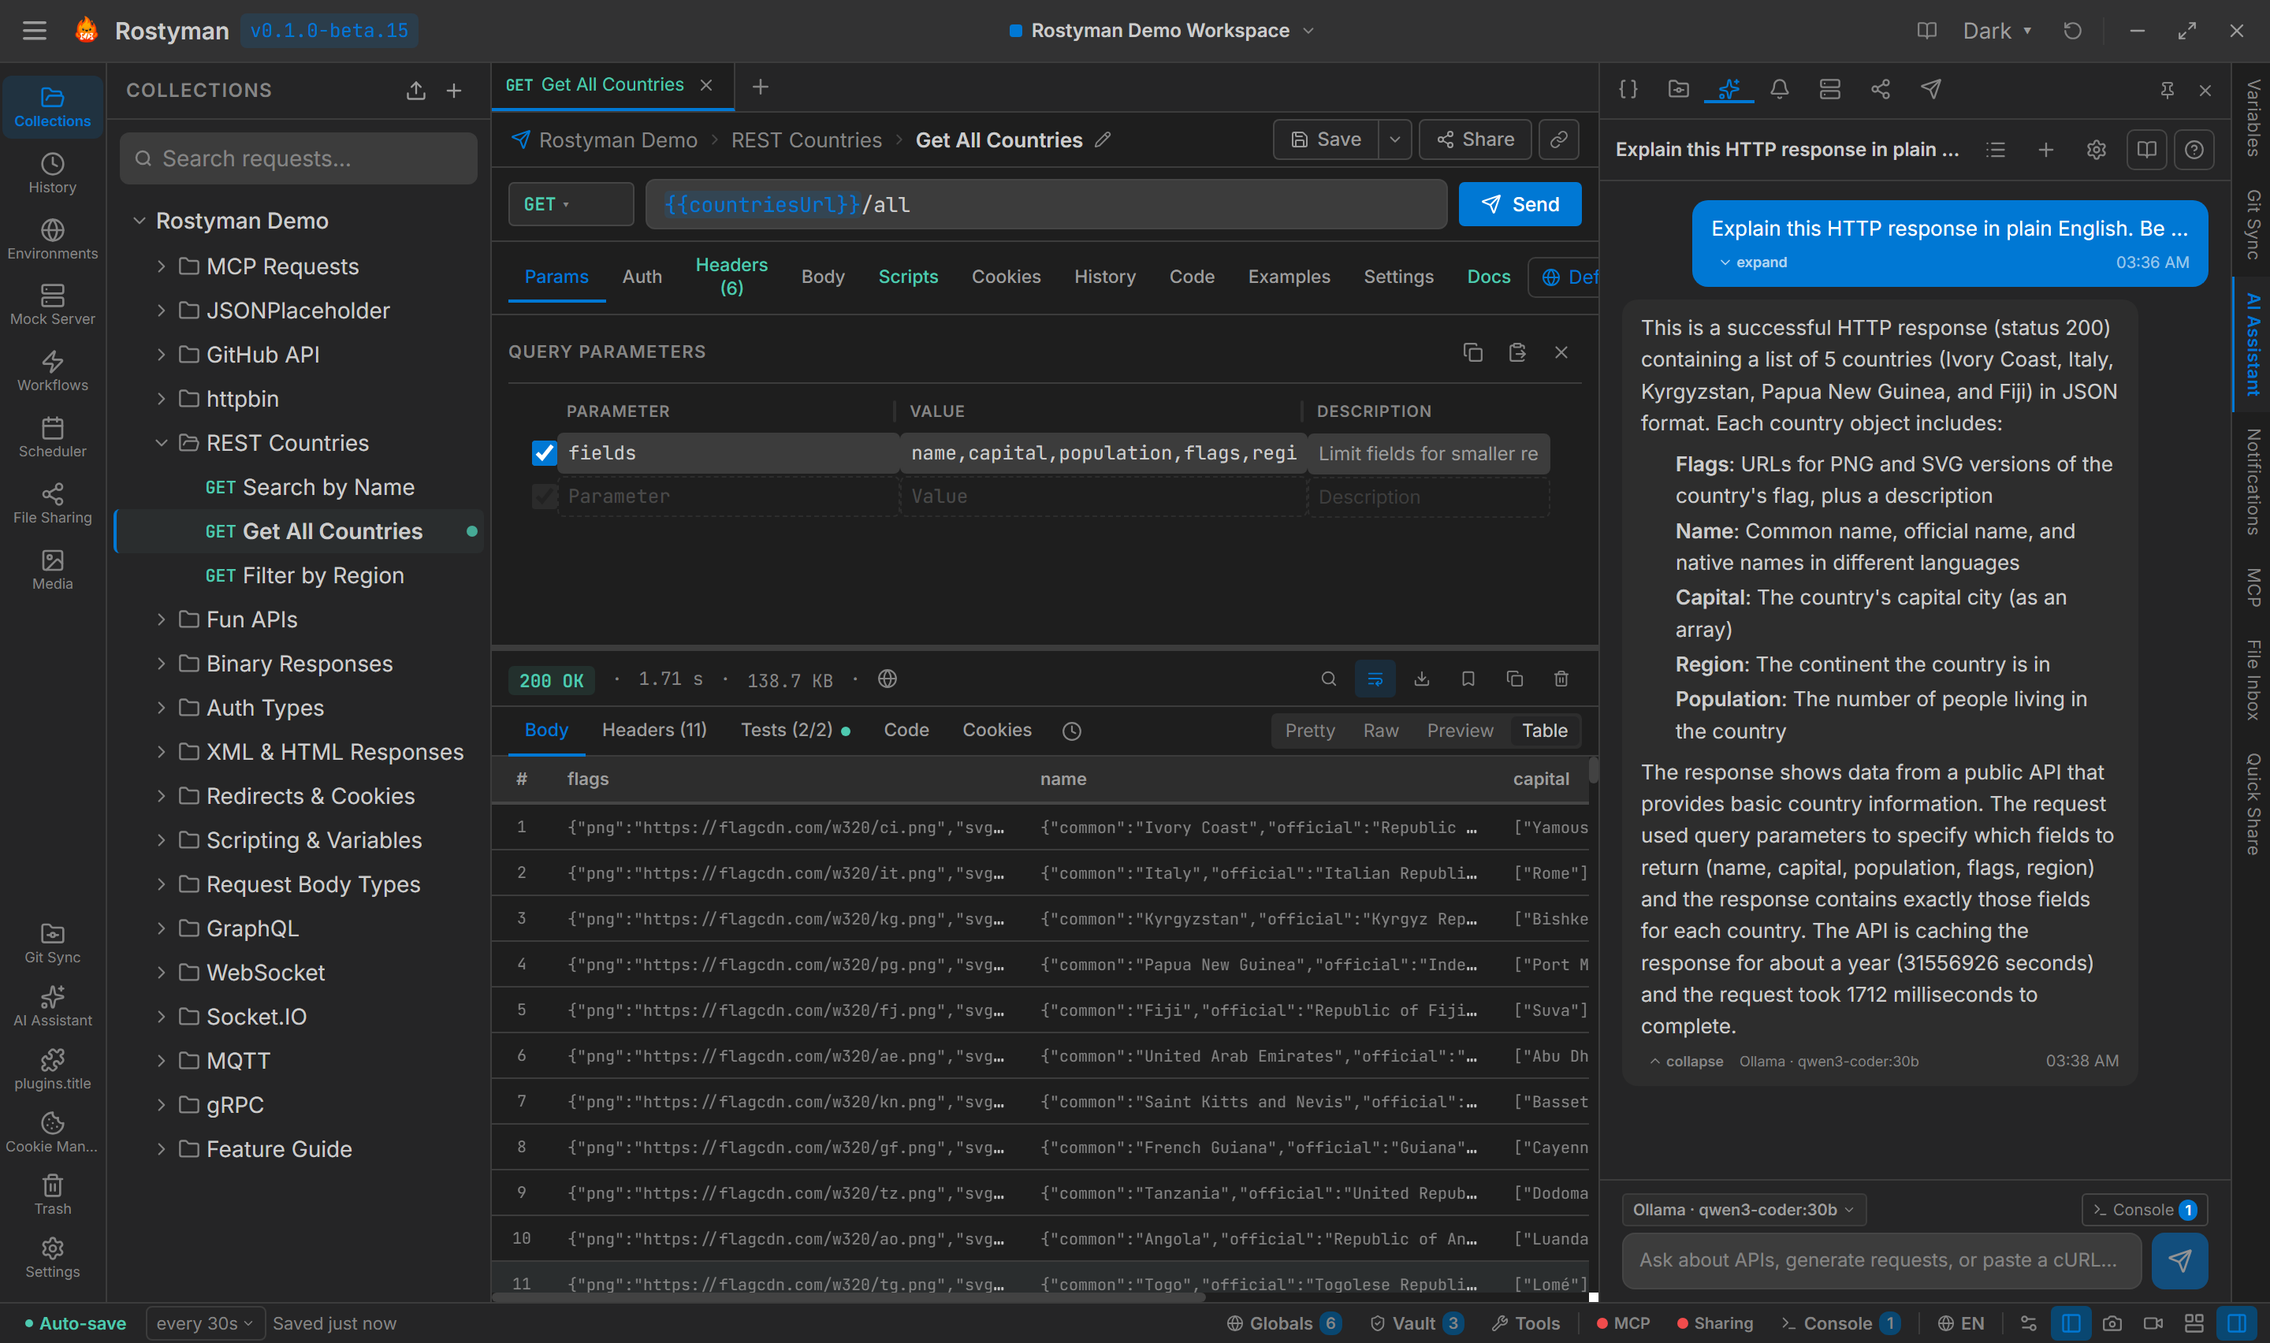Open the Ollama qwen3-coder model selector
The image size is (2270, 1343).
pos(1743,1209)
